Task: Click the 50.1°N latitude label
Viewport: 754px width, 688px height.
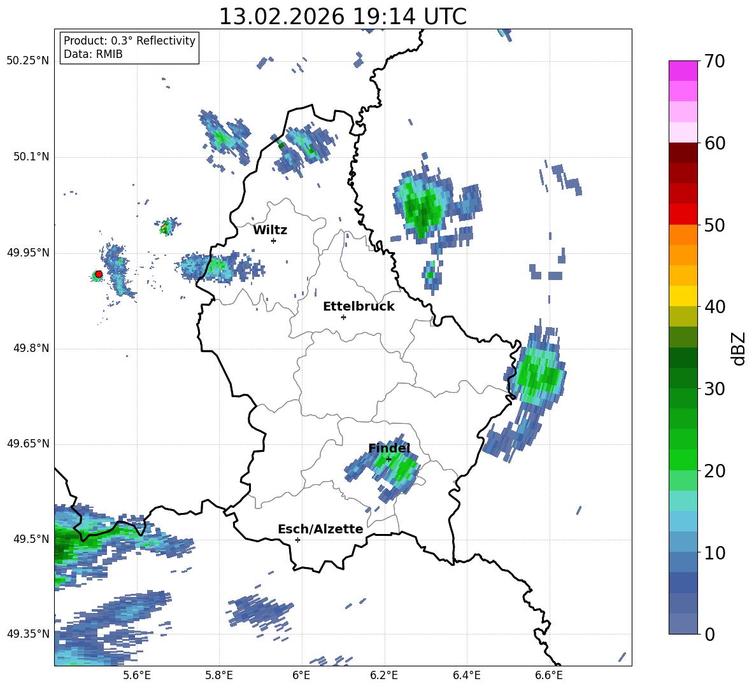Action: pyautogui.click(x=31, y=157)
